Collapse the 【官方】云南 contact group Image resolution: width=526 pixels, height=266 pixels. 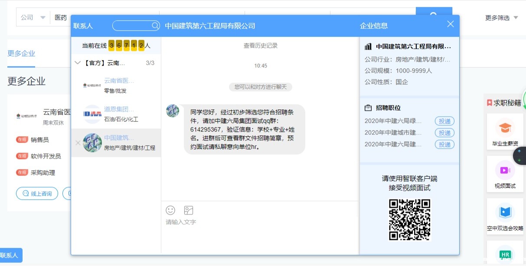pyautogui.click(x=78, y=63)
